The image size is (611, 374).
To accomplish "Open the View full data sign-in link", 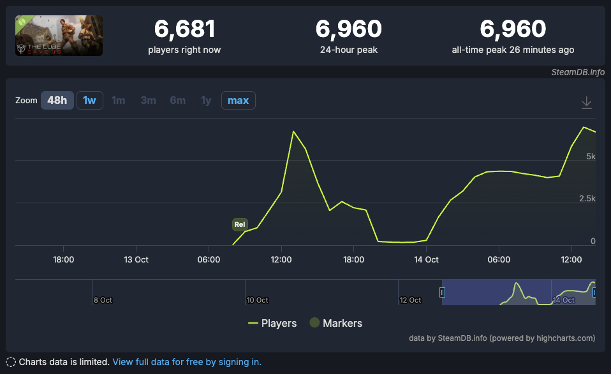I will tap(187, 362).
